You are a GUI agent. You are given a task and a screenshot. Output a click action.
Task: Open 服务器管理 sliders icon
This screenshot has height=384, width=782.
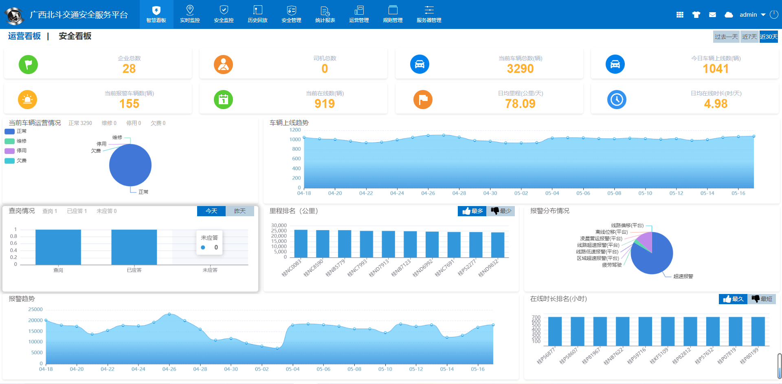[x=429, y=10]
